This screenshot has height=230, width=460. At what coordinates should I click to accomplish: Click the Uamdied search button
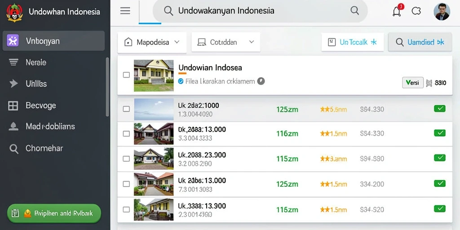420,42
